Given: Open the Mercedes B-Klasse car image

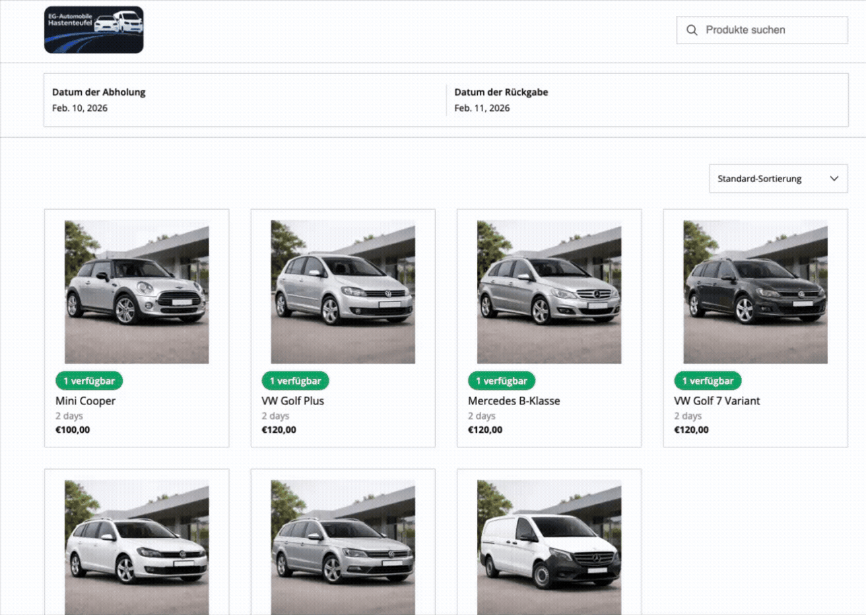Looking at the screenshot, I should coord(549,292).
